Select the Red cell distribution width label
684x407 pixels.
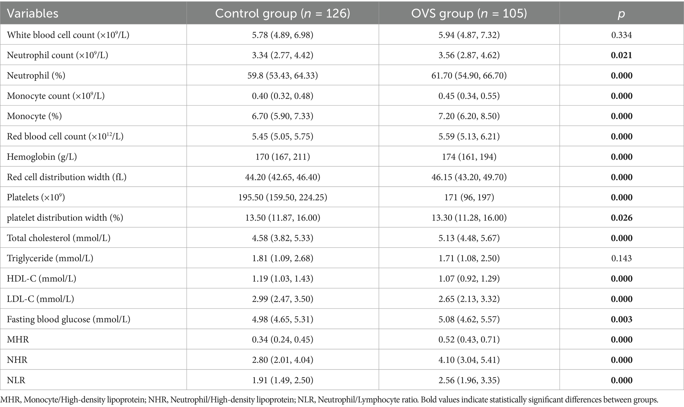(67, 177)
